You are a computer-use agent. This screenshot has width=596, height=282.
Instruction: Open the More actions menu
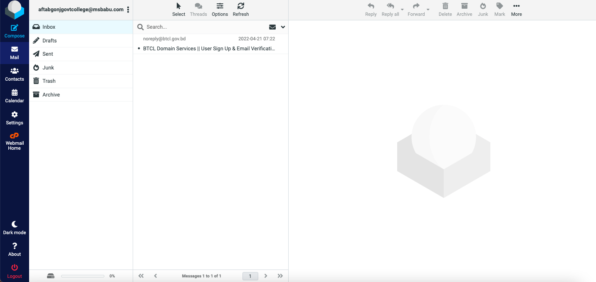click(x=517, y=10)
